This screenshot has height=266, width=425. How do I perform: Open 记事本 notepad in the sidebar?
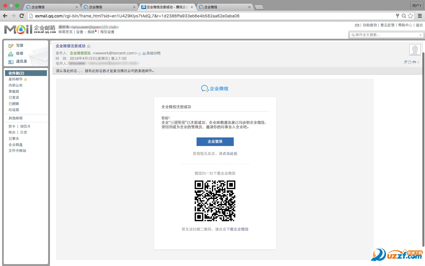pyautogui.click(x=14, y=139)
